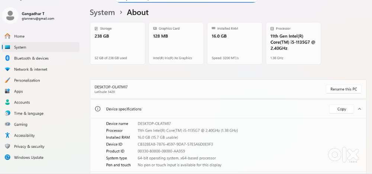The image size is (372, 174).
Task: Click the Latitude 3420 model text
Action: 105,92
